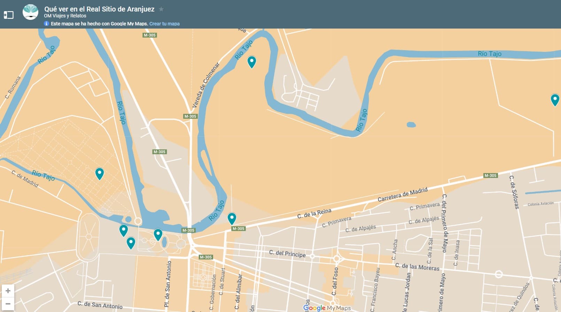Click the 'Colonia Aviación' label

540,204
